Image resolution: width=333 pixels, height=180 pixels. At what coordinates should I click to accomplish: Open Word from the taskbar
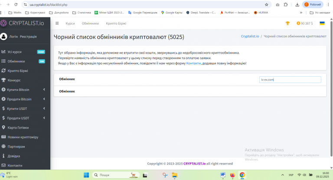(223, 175)
